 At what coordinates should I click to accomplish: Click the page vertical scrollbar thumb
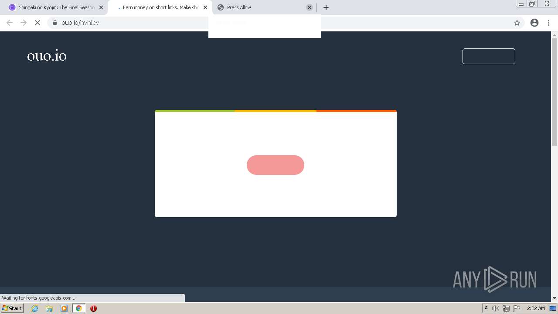[x=555, y=92]
